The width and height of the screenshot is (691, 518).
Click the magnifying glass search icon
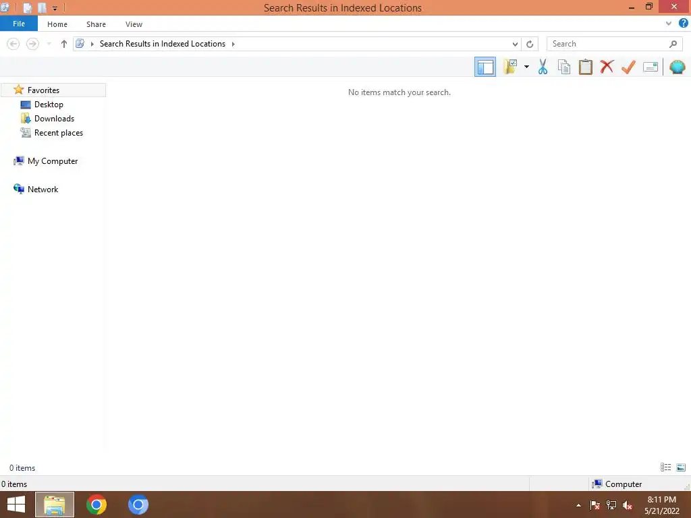pos(673,44)
